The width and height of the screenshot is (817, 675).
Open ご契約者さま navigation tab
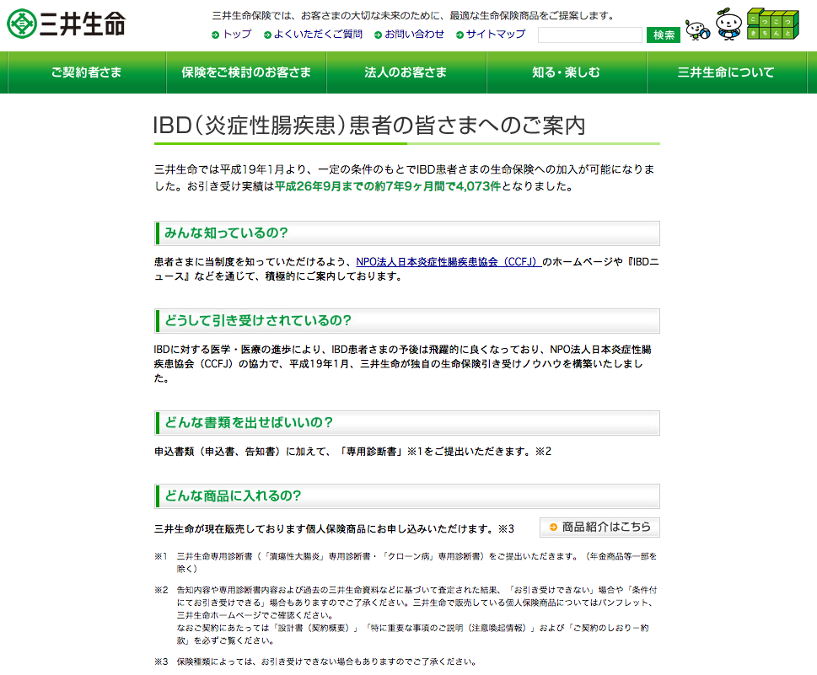tap(87, 72)
